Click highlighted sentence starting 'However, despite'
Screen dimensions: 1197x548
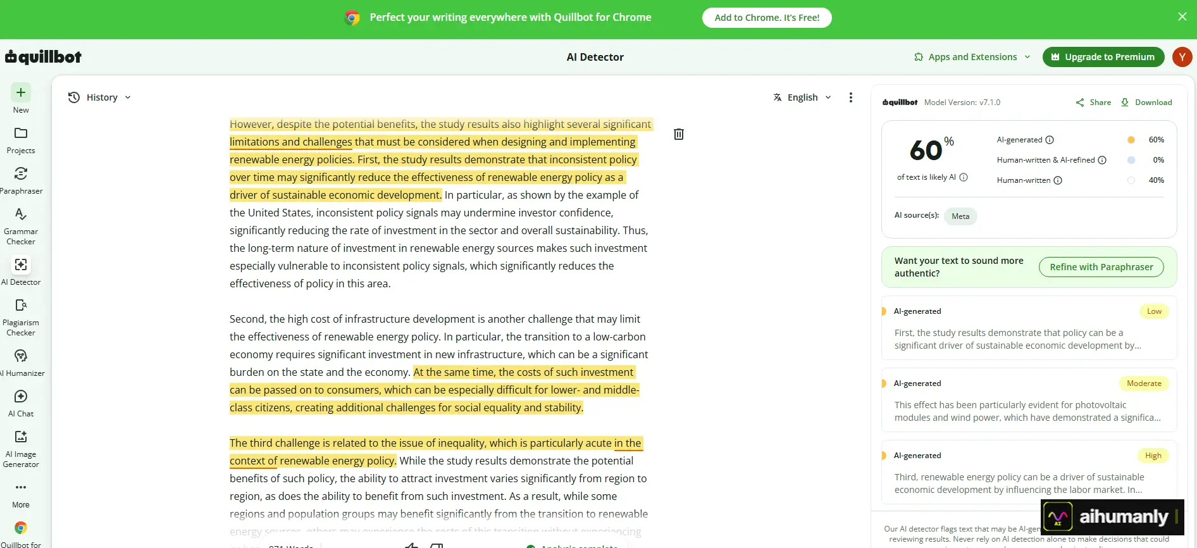(x=440, y=159)
